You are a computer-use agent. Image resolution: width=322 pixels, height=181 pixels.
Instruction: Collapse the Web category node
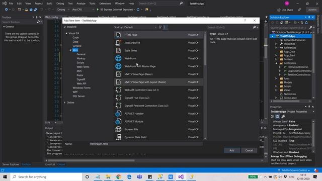(x=70, y=50)
